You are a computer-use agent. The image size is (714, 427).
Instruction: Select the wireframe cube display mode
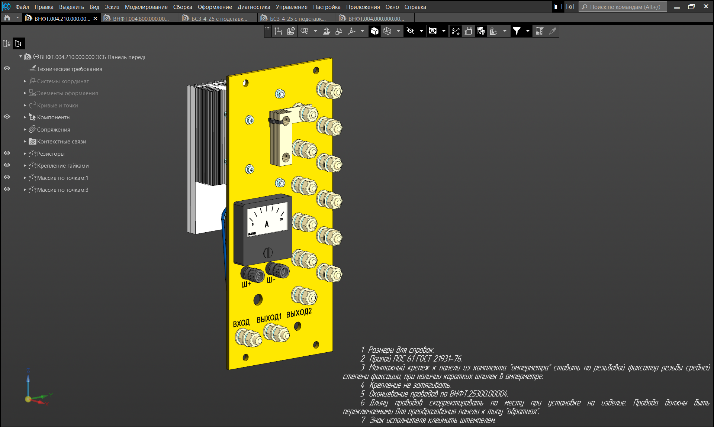pyautogui.click(x=387, y=31)
